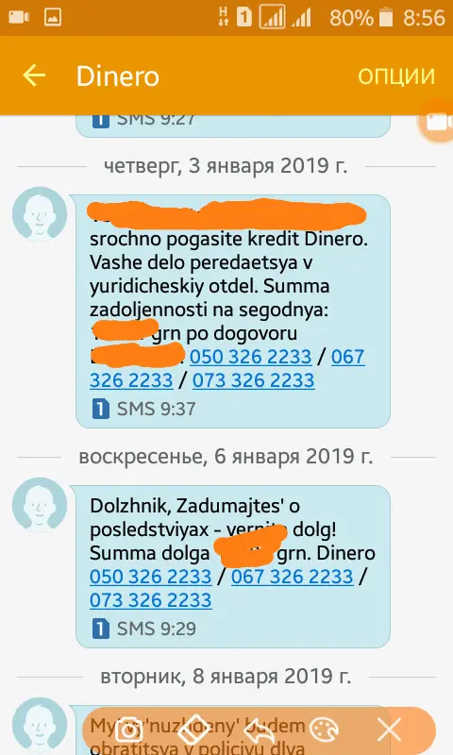Tap sender avatar beside the 8 января message
This screenshot has width=453, height=755.
click(x=40, y=726)
